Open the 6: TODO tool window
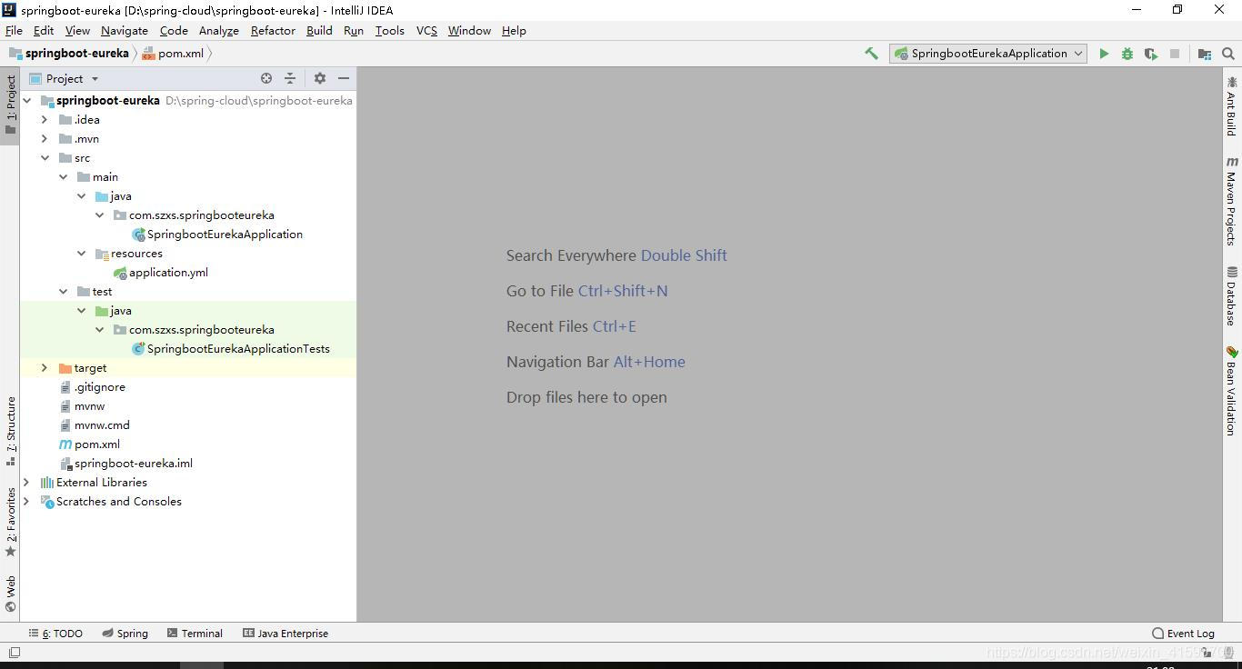 click(55, 634)
